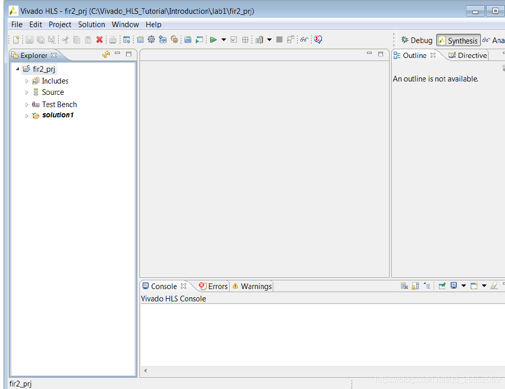Click the Print toolbar icon
505x389 pixels.
pyautogui.click(x=112, y=39)
